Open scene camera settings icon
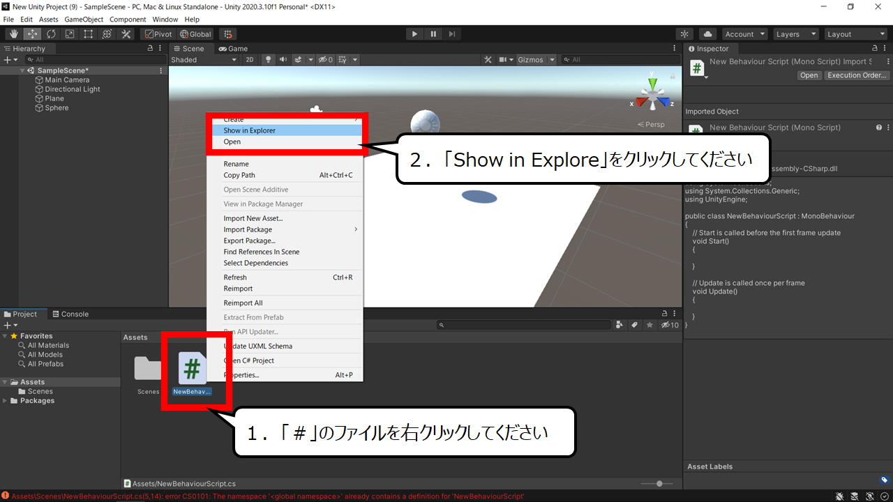The width and height of the screenshot is (893, 502). point(502,60)
